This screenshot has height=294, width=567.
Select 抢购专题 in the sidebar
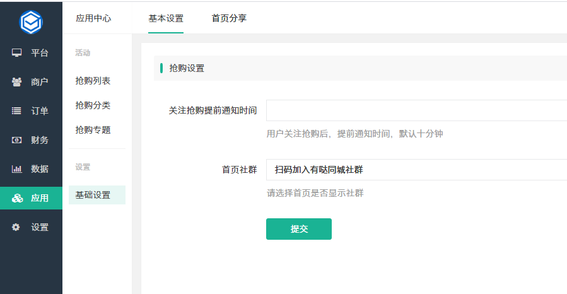(93, 130)
